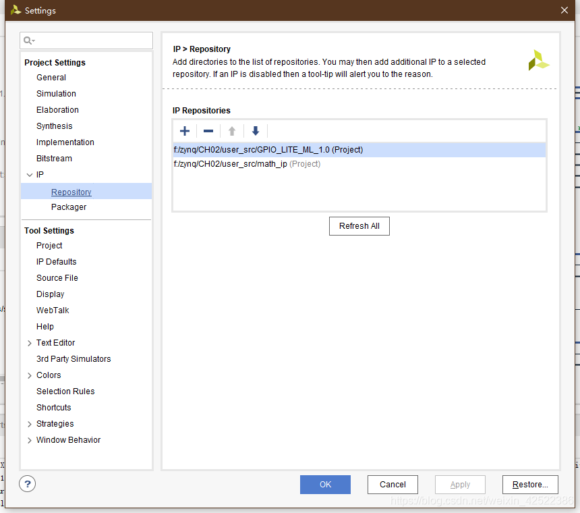This screenshot has height=513, width=580.
Task: Open Project tool settings
Action: point(49,246)
